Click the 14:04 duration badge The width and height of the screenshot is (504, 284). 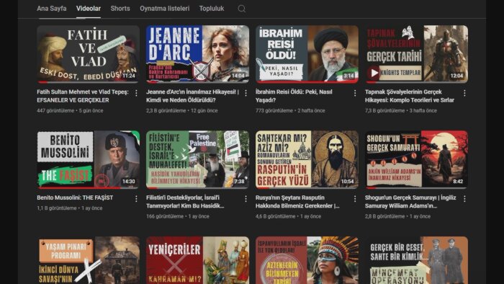[238, 76]
